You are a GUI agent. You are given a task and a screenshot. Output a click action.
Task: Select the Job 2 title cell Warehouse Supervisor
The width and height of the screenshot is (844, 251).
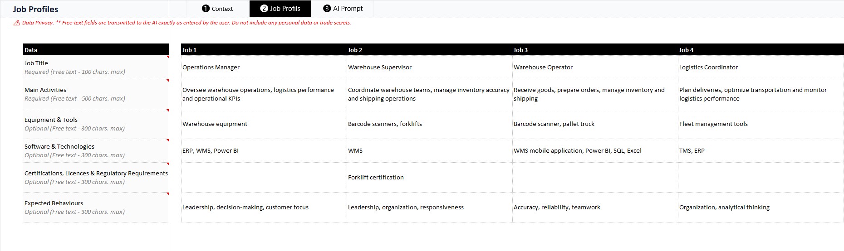pyautogui.click(x=429, y=67)
